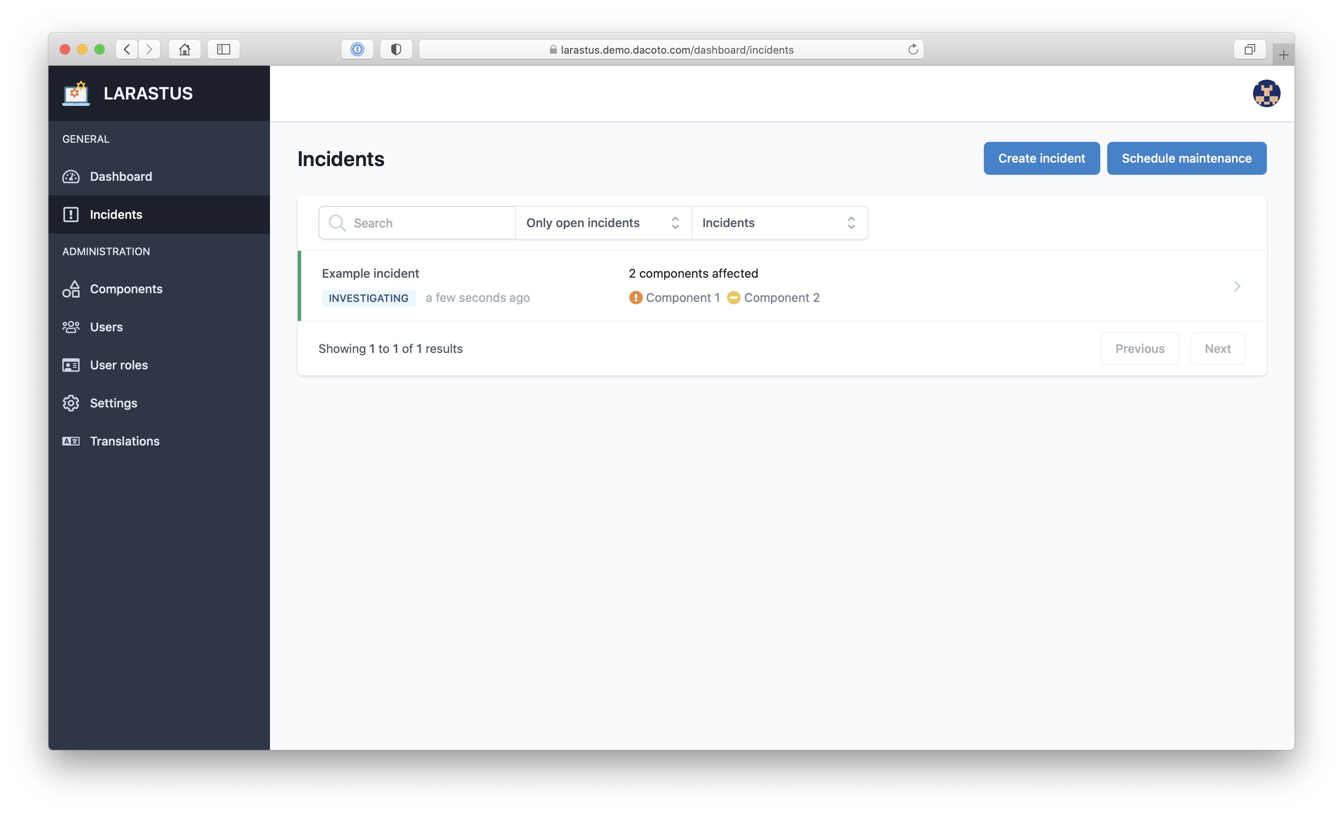Viewport: 1343px width, 814px height.
Task: Open the 'Only open incidents' dropdown
Action: tap(603, 223)
